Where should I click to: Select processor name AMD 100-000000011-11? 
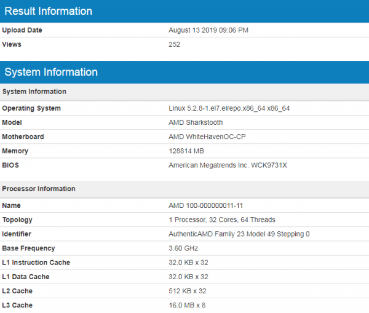[x=205, y=205]
